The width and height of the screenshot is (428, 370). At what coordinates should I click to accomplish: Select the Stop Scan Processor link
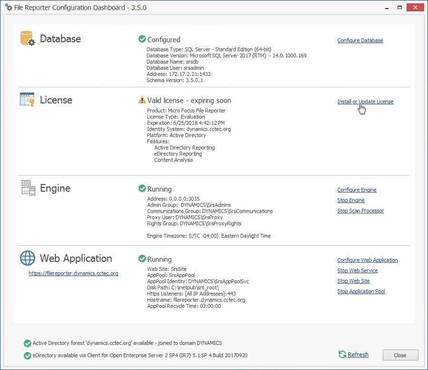(x=360, y=211)
